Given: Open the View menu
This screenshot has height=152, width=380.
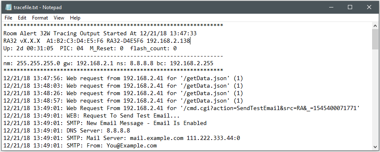Looking at the screenshot, I should tap(59, 18).
